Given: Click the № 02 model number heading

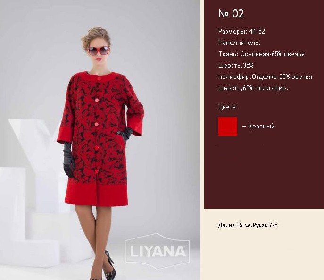Looking at the screenshot, I should pos(231,14).
